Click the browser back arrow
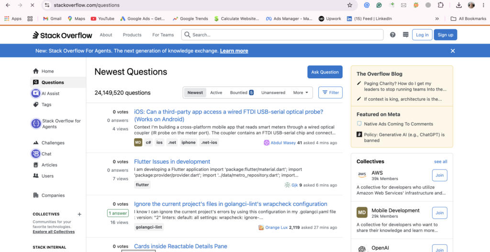Image resolution: width=490 pixels, height=252 pixels. point(8,5)
